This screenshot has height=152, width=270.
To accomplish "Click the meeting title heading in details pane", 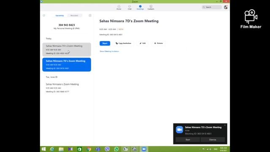I will [129, 21].
